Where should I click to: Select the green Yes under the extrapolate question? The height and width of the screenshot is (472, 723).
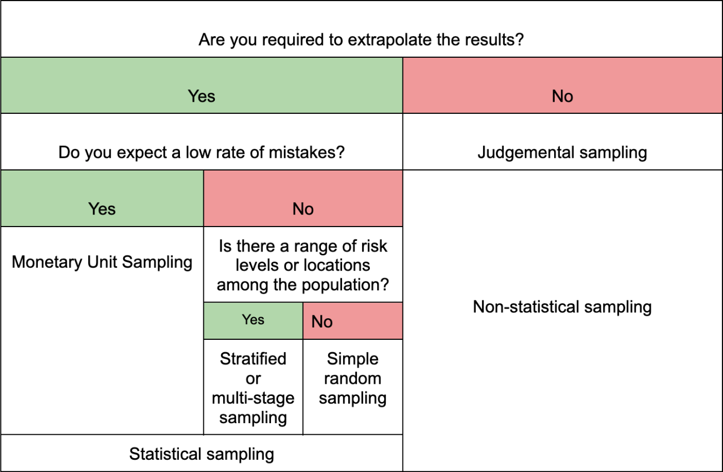coord(201,96)
